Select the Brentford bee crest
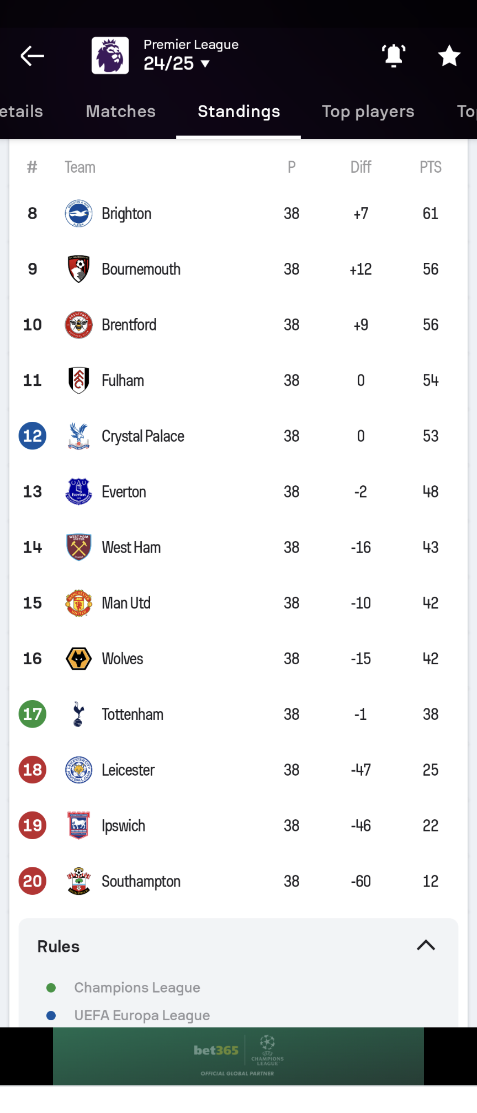477x1113 pixels. pos(78,325)
